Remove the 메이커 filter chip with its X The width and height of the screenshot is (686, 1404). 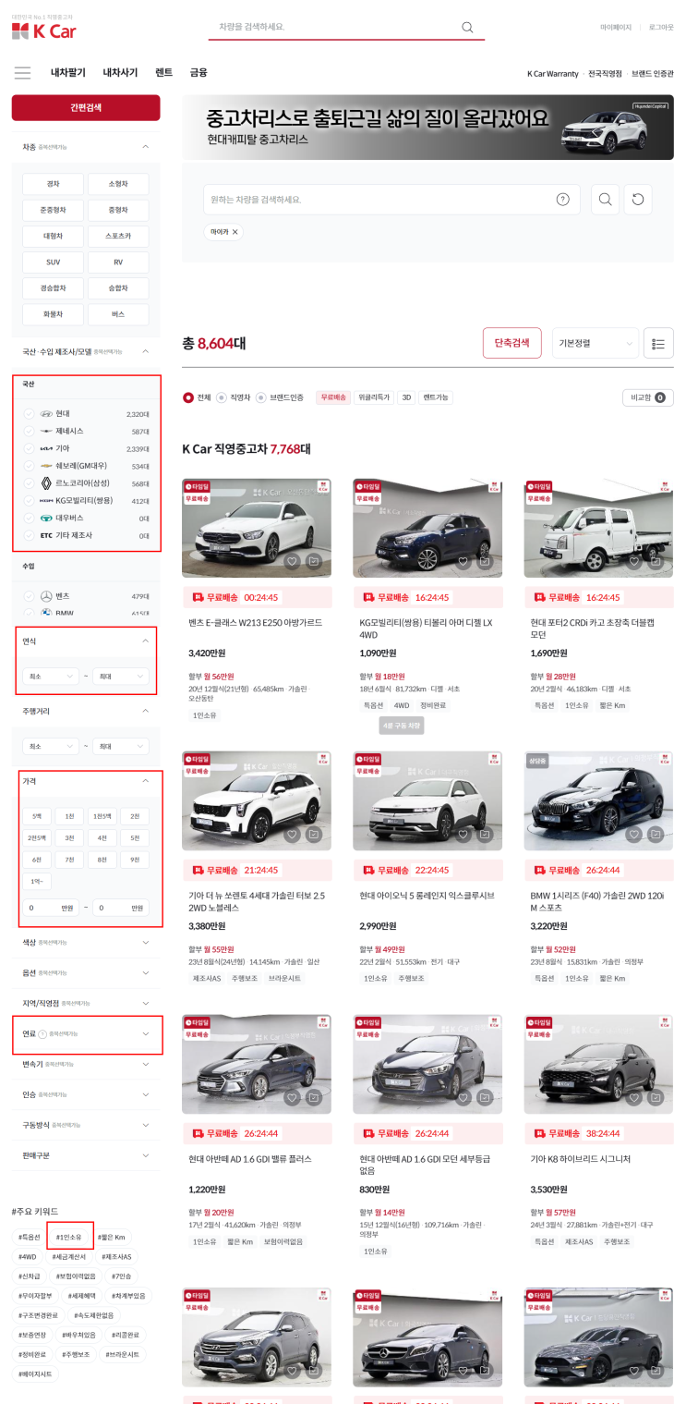[x=235, y=232]
